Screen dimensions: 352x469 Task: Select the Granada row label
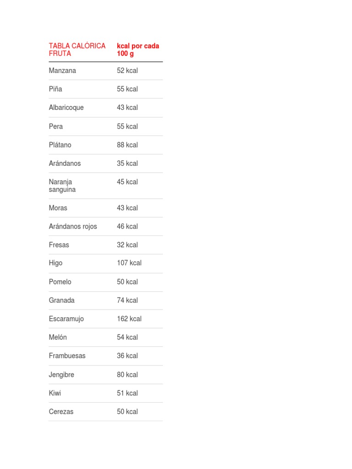(x=61, y=300)
